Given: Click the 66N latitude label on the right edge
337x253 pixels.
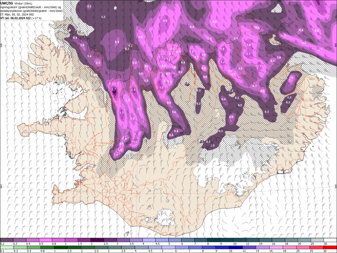Looking at the screenshot, I should pos(336,46).
